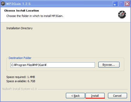Viewport: 131px width, 102px height.
Task: Close the installer window with X
Action: coord(127,4)
